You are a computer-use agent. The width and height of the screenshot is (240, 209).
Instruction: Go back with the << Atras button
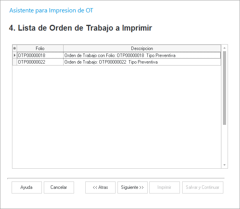100,187
